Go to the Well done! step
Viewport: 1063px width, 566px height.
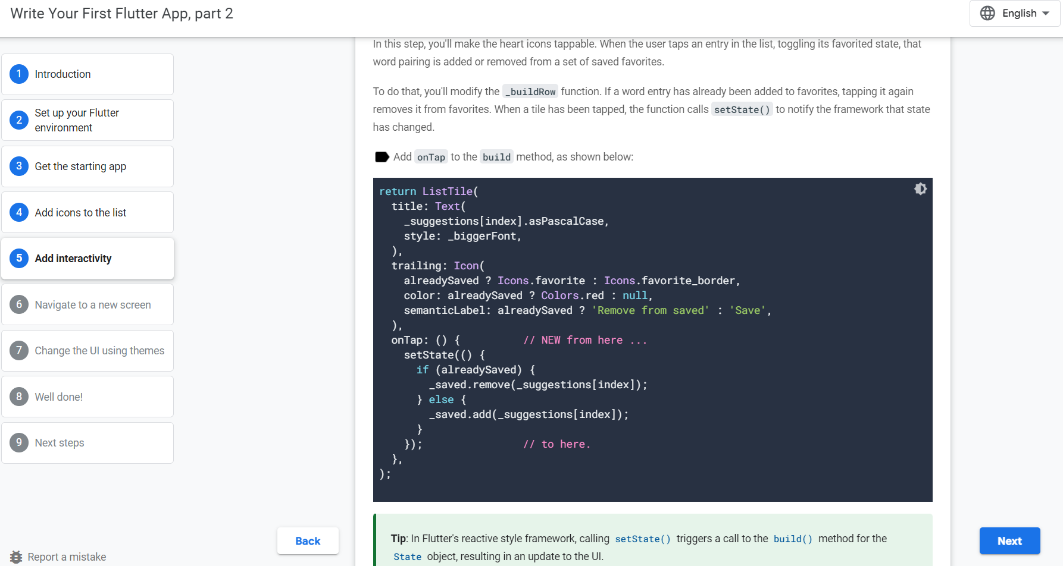(87, 397)
